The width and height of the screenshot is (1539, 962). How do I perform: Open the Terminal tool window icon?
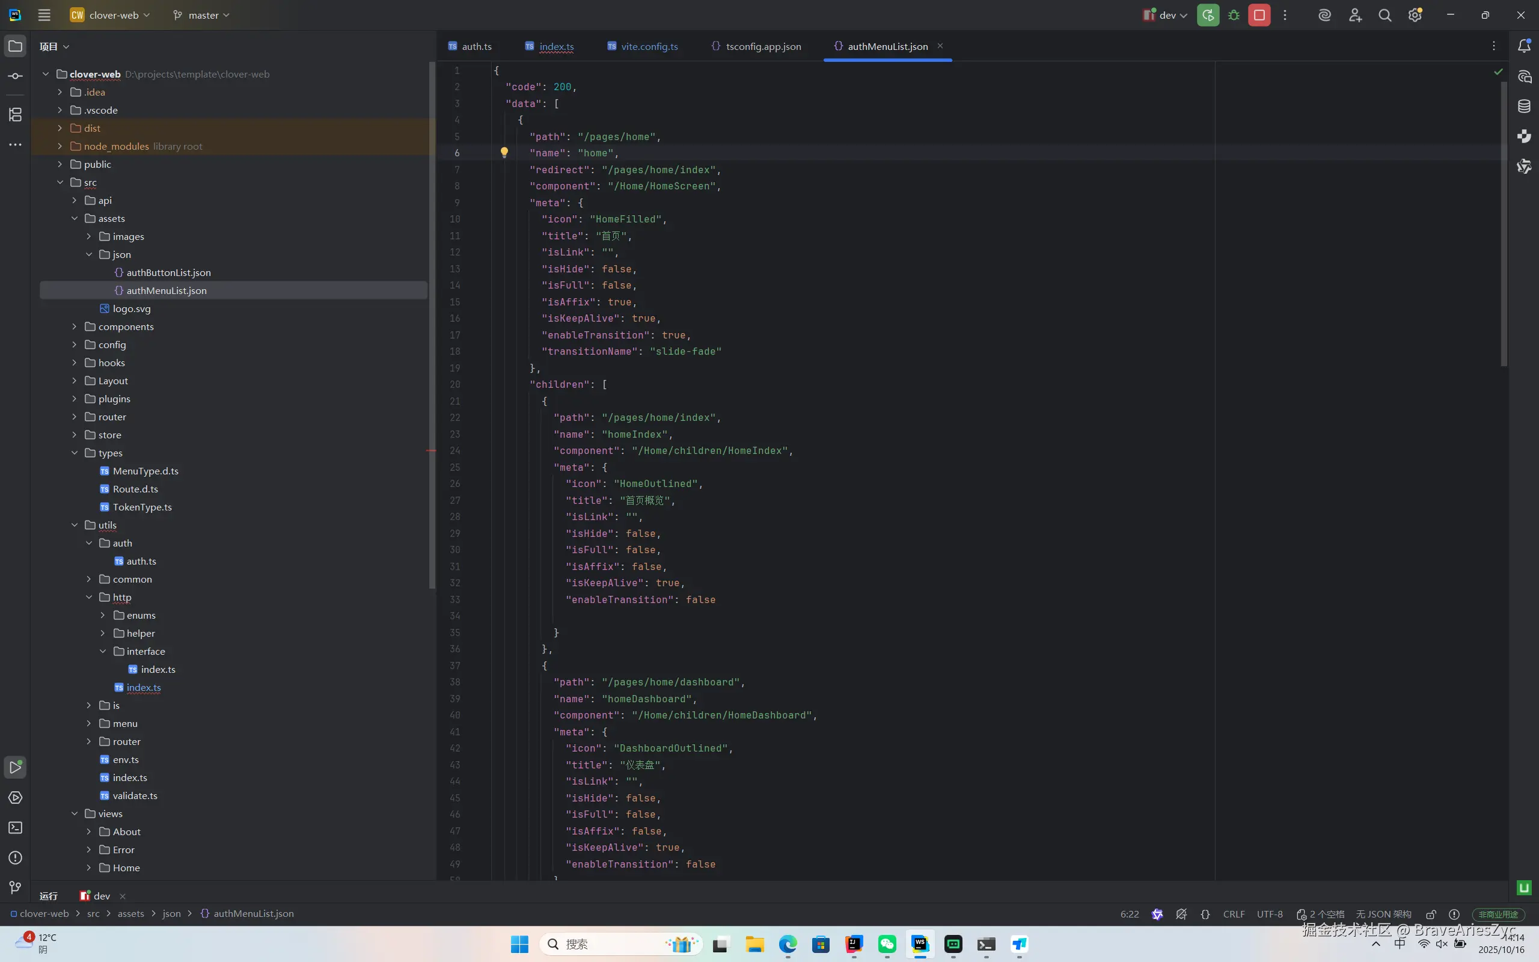(15, 828)
